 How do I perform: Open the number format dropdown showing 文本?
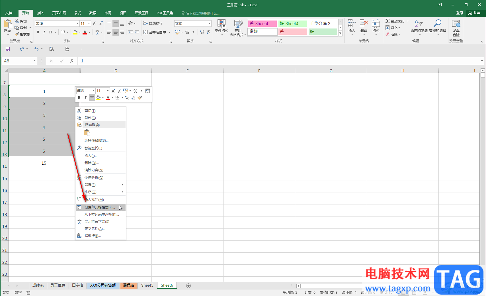[210, 24]
